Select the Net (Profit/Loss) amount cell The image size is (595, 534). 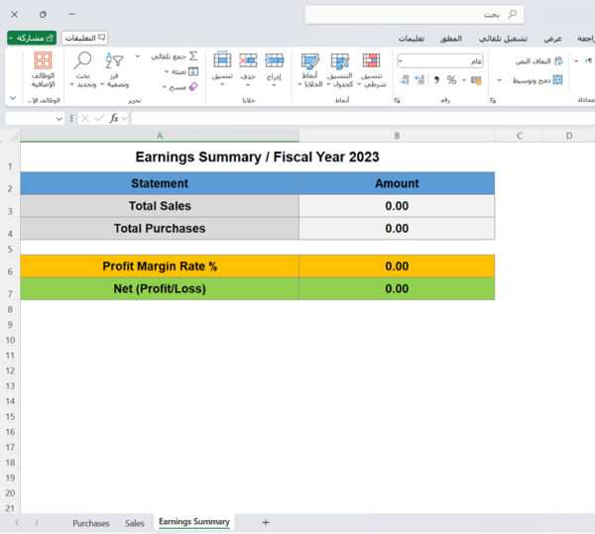click(396, 289)
